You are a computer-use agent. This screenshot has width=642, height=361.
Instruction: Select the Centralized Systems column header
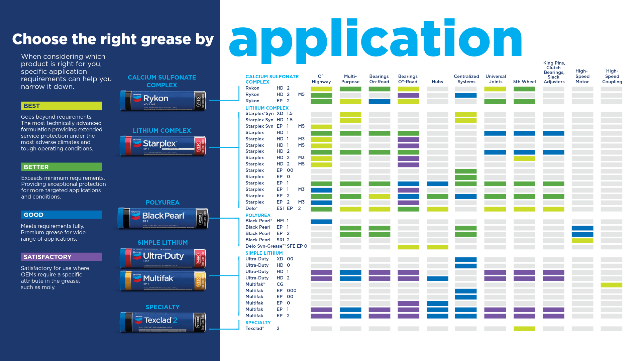click(466, 79)
